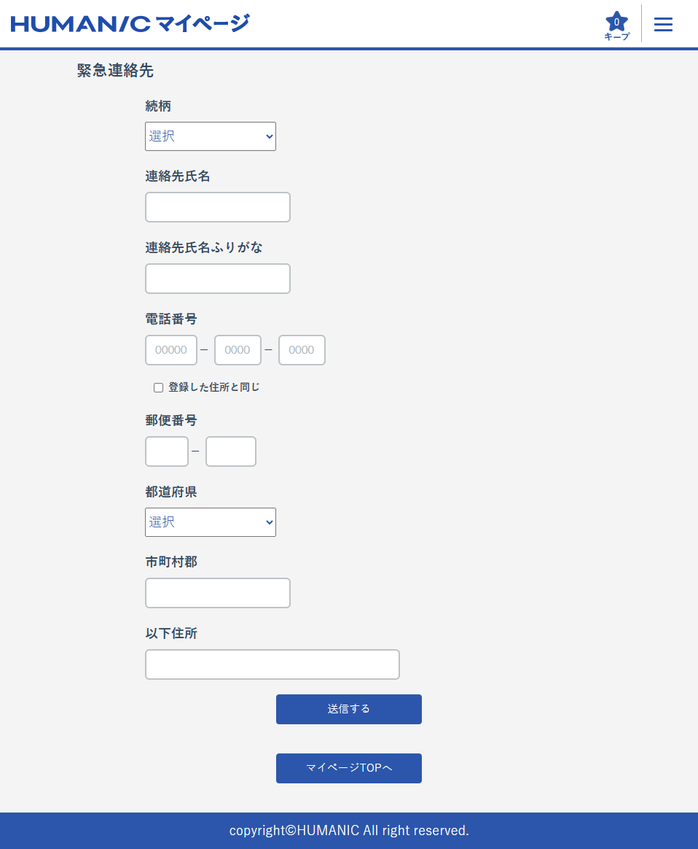Screen dimensions: 698x849
Task: Click the first 郵便番号 postal box
Action: tap(166, 451)
